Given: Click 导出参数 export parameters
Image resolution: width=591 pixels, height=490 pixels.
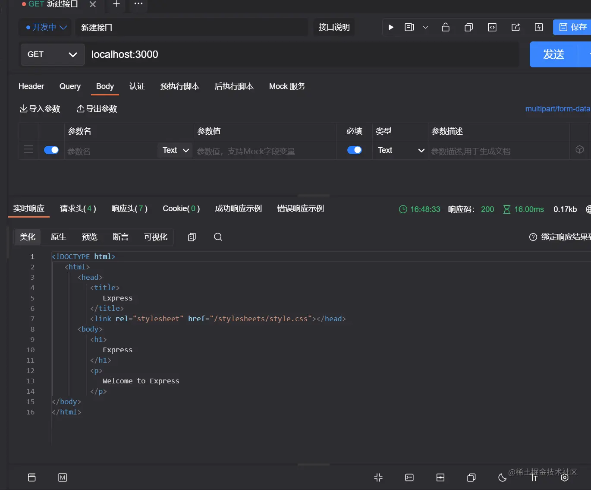Looking at the screenshot, I should coord(97,109).
